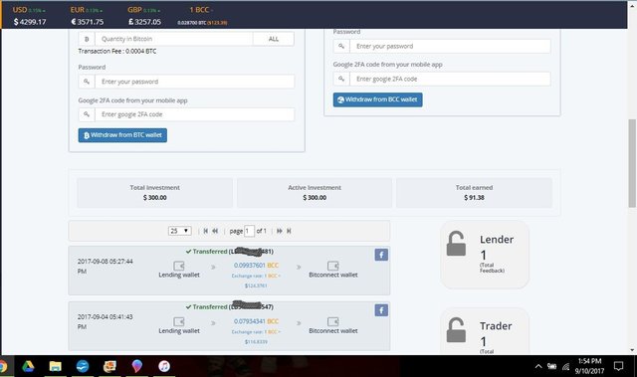Click Bitconnect wallet icon in 2017-09-08 row
Screen dimensions: 637x377
[333, 266]
